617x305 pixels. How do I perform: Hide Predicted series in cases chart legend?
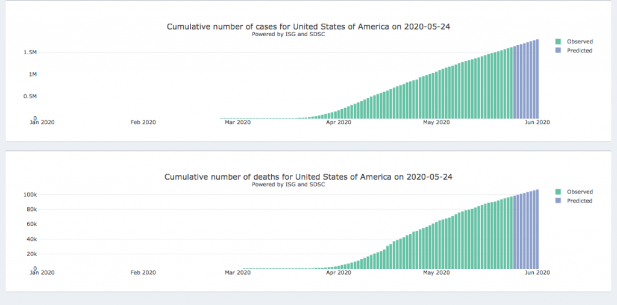(x=579, y=51)
